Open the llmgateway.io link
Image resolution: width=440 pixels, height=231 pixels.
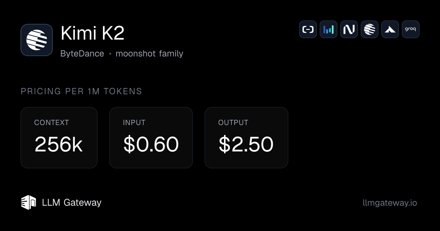coord(389,203)
